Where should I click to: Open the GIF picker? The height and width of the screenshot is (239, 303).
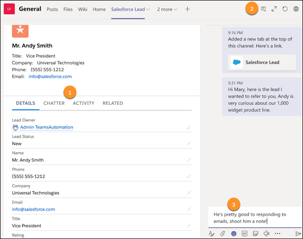click(244, 234)
